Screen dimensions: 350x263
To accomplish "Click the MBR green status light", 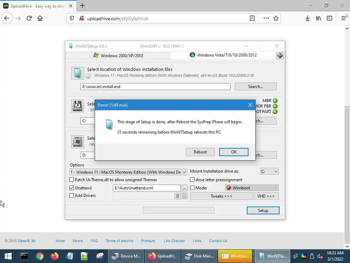I will (x=275, y=101).
